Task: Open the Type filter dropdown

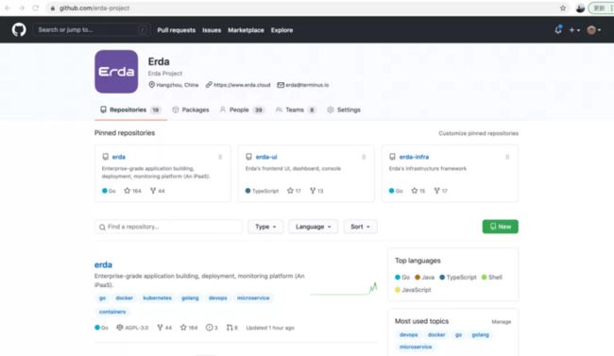Action: point(265,227)
